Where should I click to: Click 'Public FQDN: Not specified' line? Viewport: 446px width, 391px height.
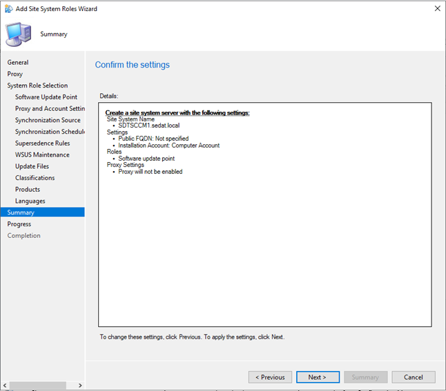coord(153,139)
